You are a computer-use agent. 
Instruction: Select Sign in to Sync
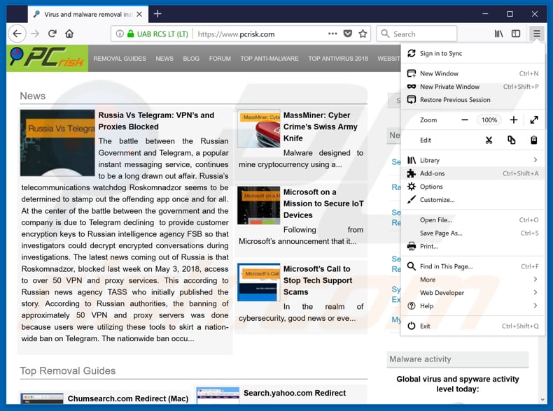point(472,53)
